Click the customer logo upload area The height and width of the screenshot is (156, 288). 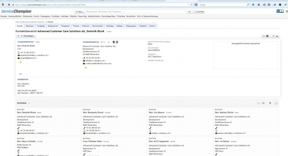click(246, 55)
